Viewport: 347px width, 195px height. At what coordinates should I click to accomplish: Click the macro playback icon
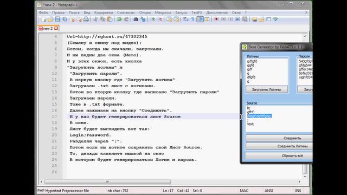tap(230, 19)
